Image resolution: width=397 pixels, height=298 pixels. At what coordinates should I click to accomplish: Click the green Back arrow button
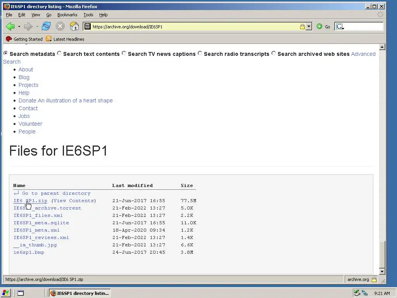pos(10,26)
